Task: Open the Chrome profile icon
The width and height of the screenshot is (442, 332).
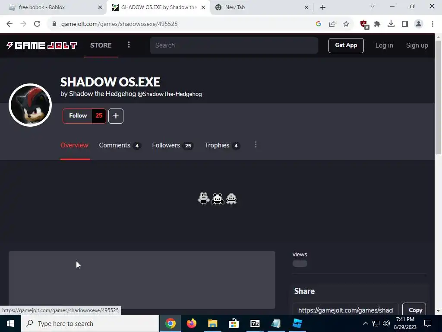Action: click(419, 24)
